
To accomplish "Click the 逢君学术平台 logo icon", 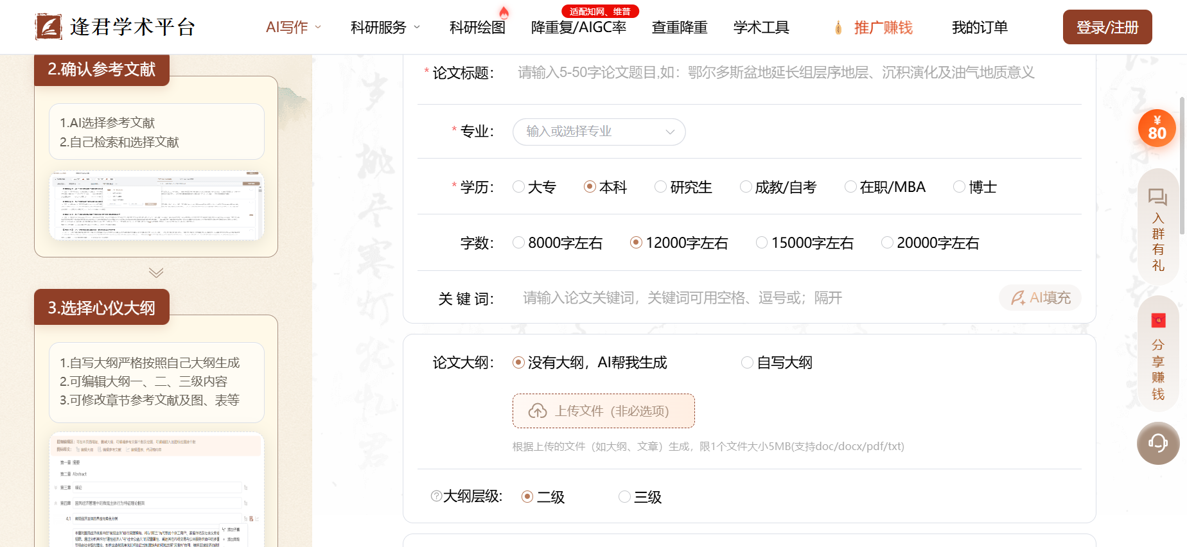I will [48, 27].
